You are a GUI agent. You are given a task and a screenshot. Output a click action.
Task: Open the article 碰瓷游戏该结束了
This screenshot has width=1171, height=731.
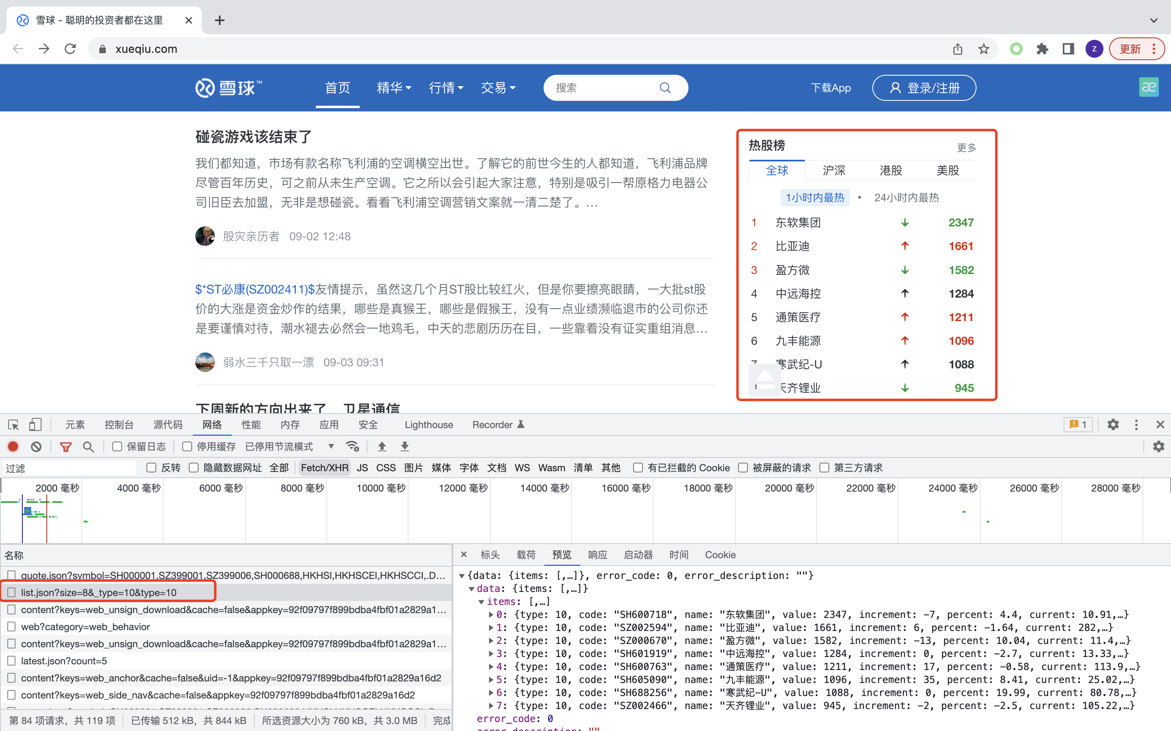[253, 137]
